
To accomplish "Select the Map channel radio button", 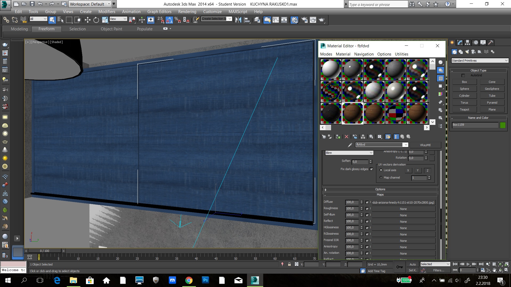I will click(381, 178).
